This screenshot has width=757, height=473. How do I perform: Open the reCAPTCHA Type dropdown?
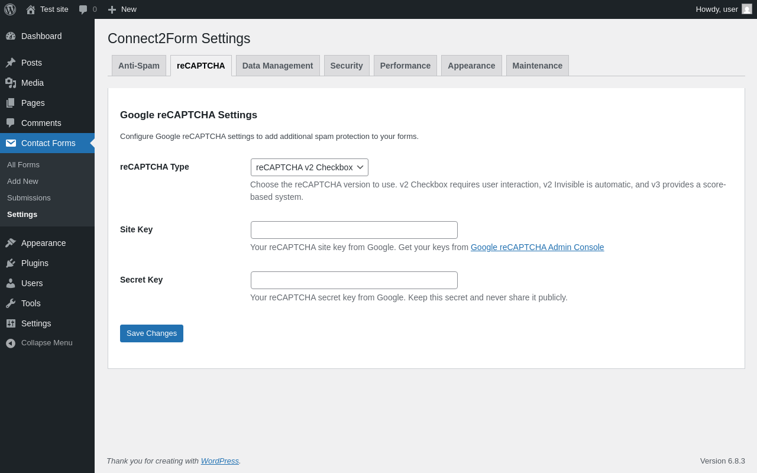pos(309,167)
